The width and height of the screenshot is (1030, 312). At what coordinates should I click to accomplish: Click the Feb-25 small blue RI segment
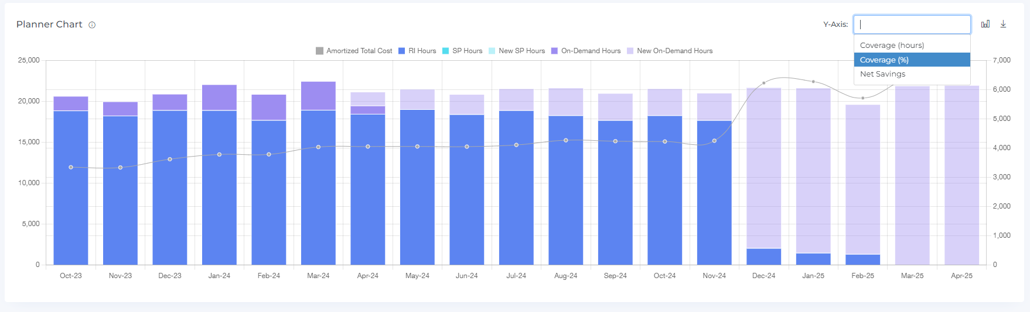point(862,259)
